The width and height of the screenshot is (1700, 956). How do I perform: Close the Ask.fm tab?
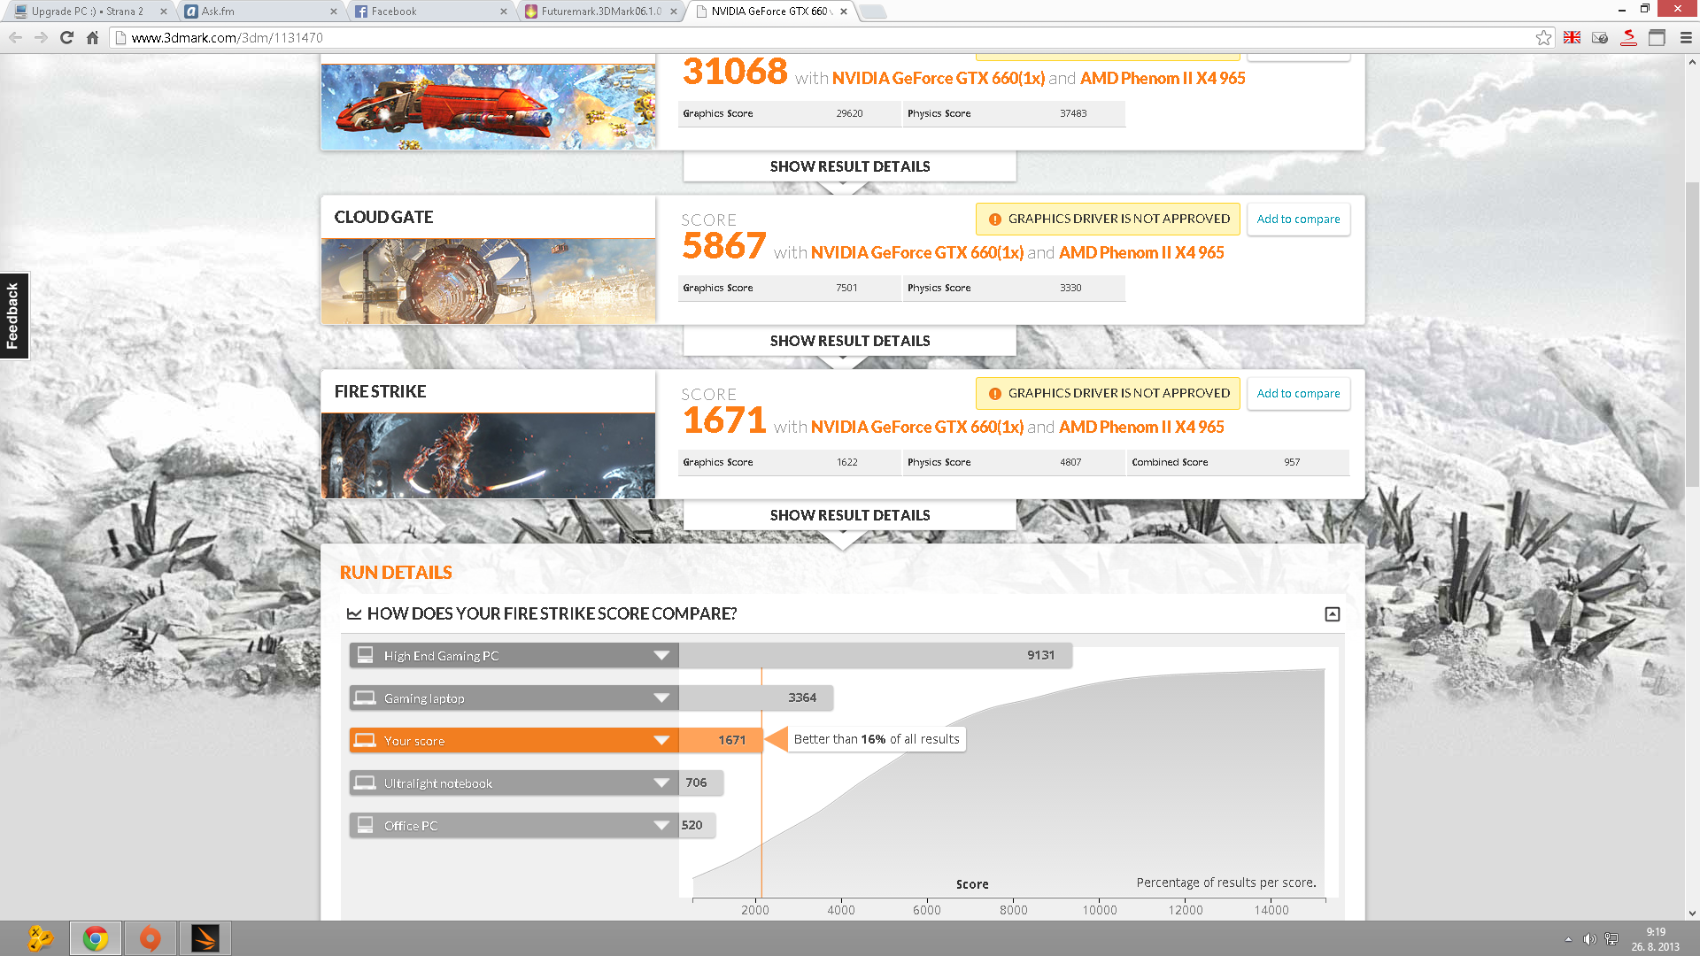click(333, 12)
